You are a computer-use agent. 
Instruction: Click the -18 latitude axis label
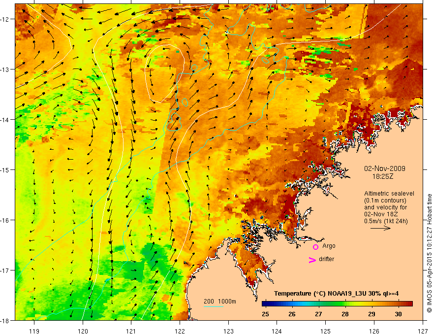5,320
